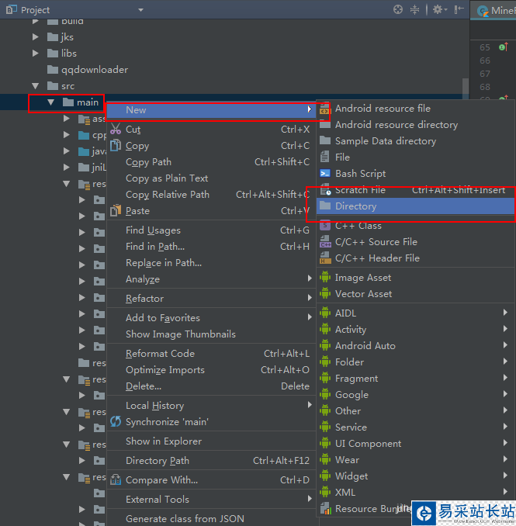Select New in the context menu

211,110
